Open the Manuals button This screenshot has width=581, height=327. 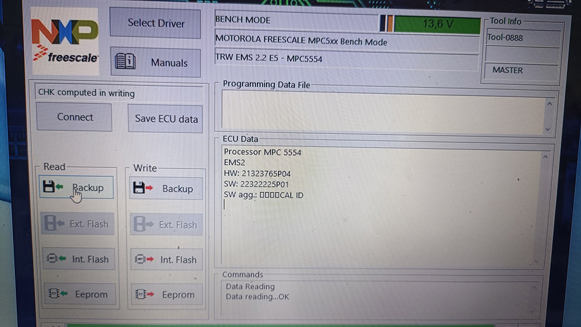point(156,62)
